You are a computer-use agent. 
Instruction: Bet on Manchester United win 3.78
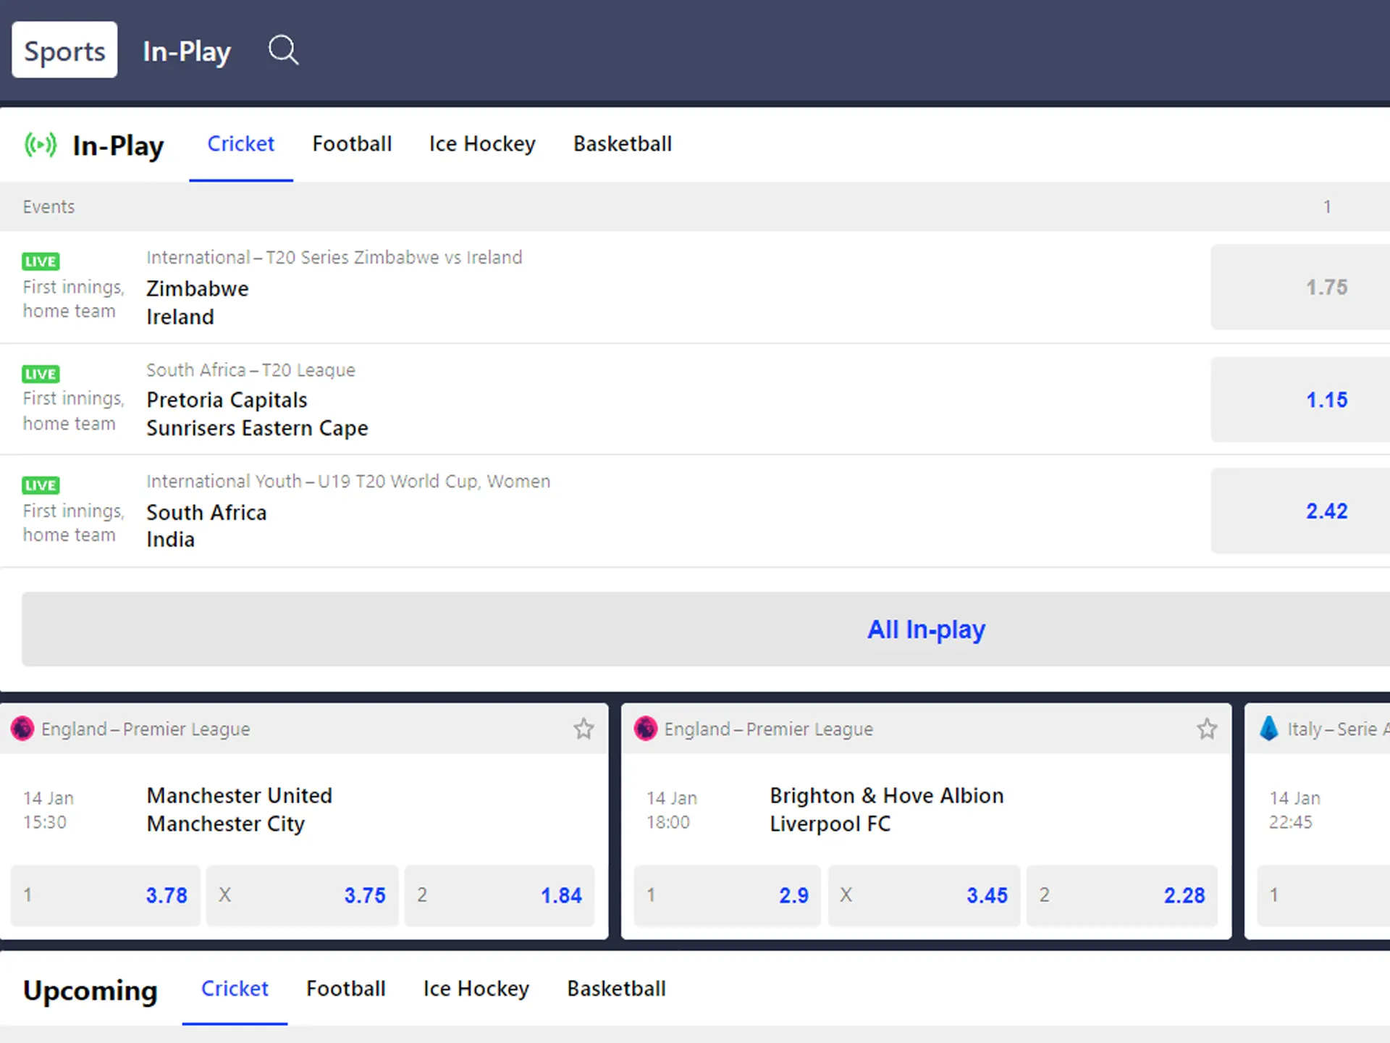(105, 895)
